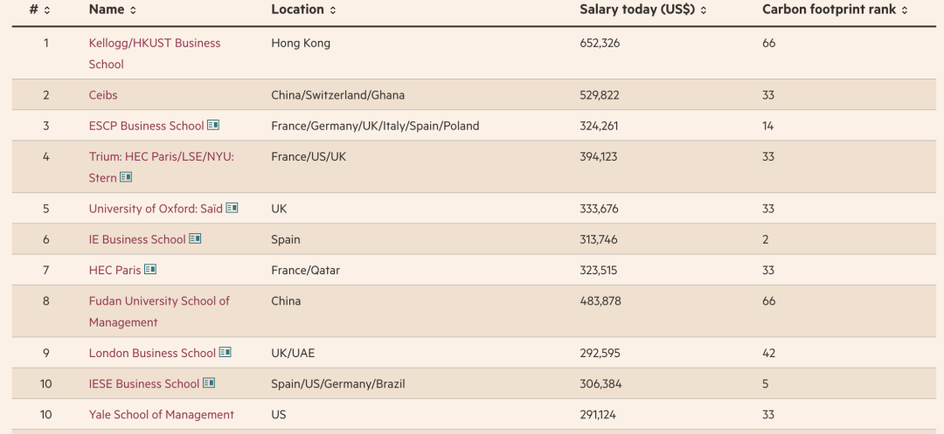Select salary value 394,123
Screen dimensions: 944x434
click(598, 156)
